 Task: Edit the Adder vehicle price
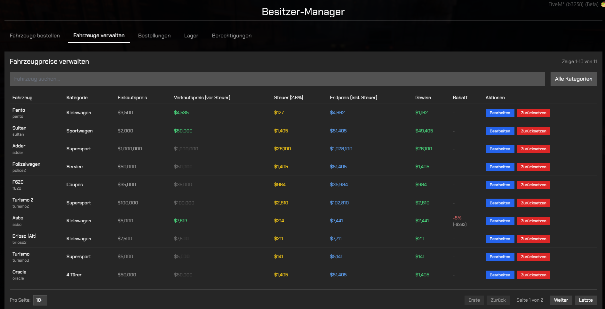point(499,149)
